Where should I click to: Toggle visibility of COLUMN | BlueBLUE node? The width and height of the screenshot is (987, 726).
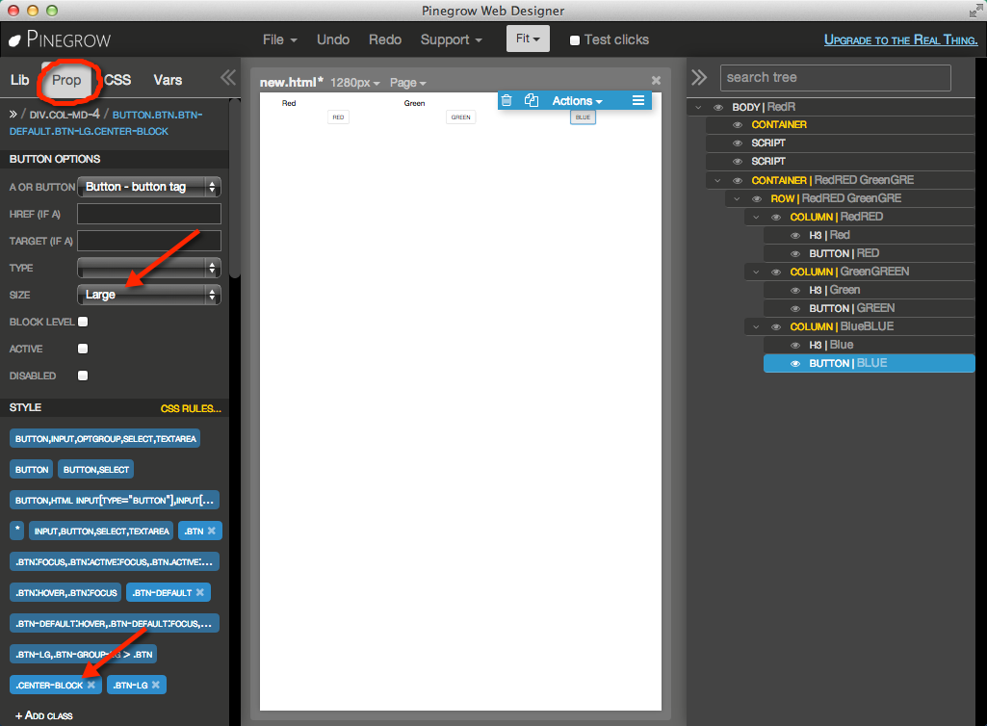coord(776,326)
